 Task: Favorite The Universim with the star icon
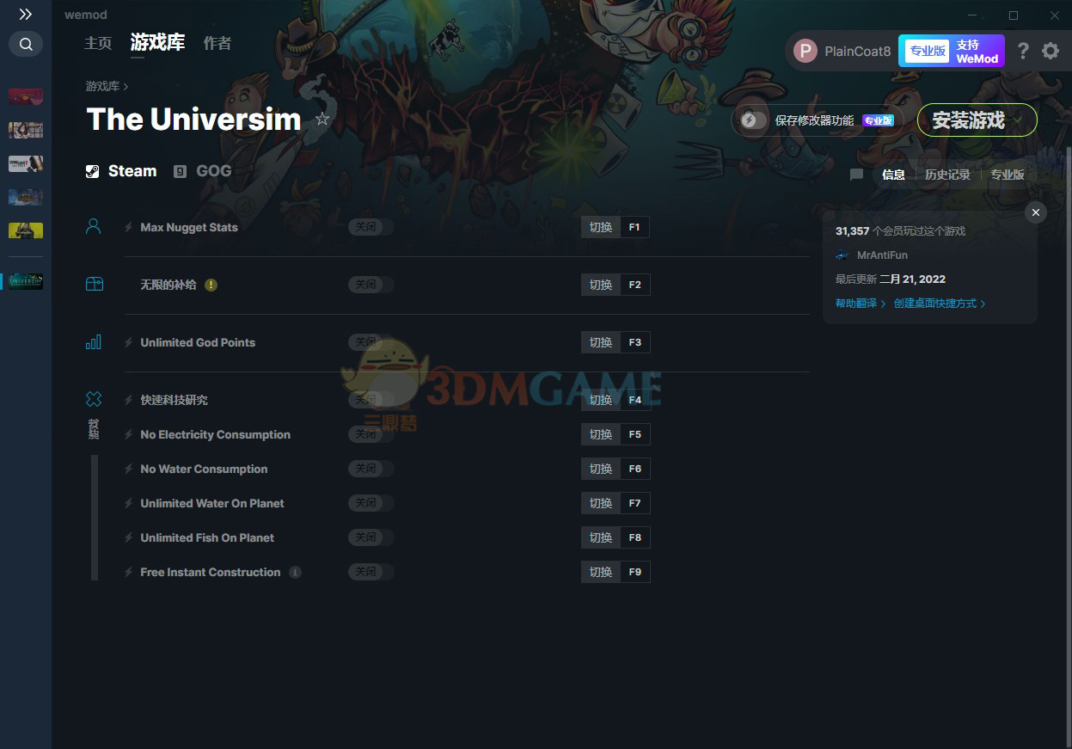click(x=322, y=120)
